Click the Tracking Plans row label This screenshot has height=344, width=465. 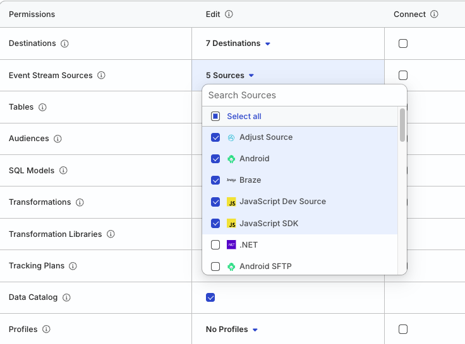pos(37,266)
